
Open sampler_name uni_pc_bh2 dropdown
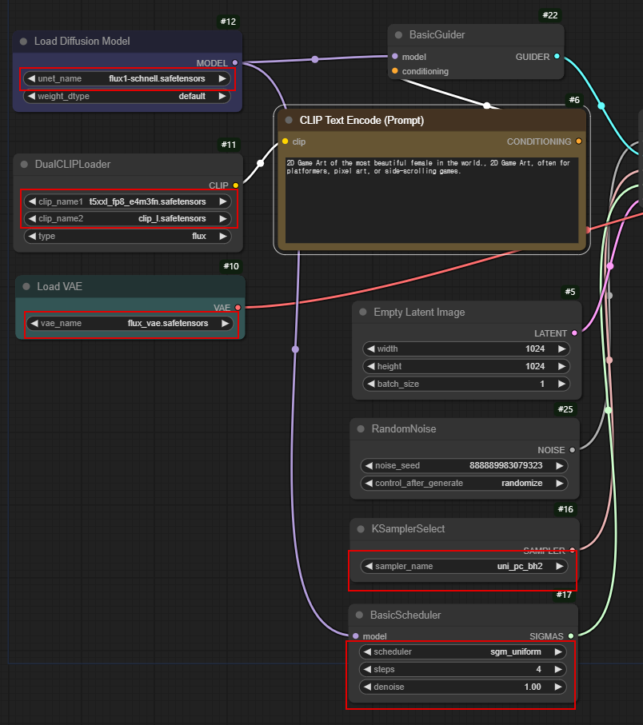click(x=464, y=566)
